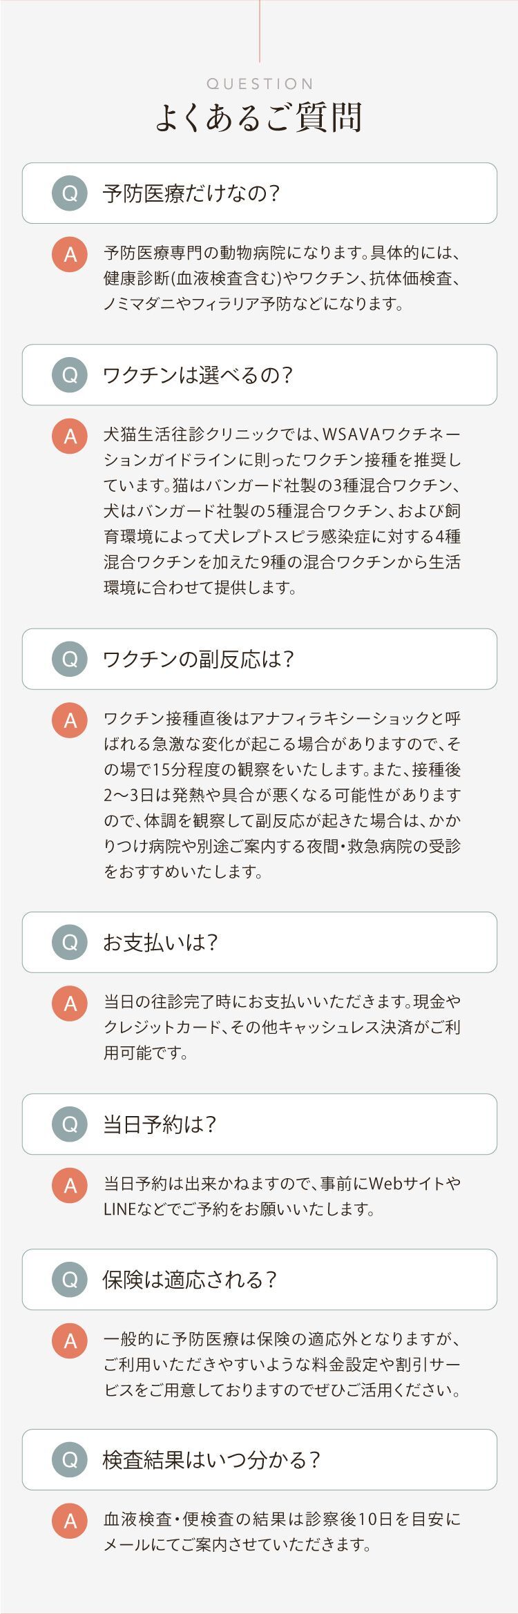518x1614 pixels.
Task: Click the orange A icon for the preventive care answer
Action: pyautogui.click(x=70, y=254)
